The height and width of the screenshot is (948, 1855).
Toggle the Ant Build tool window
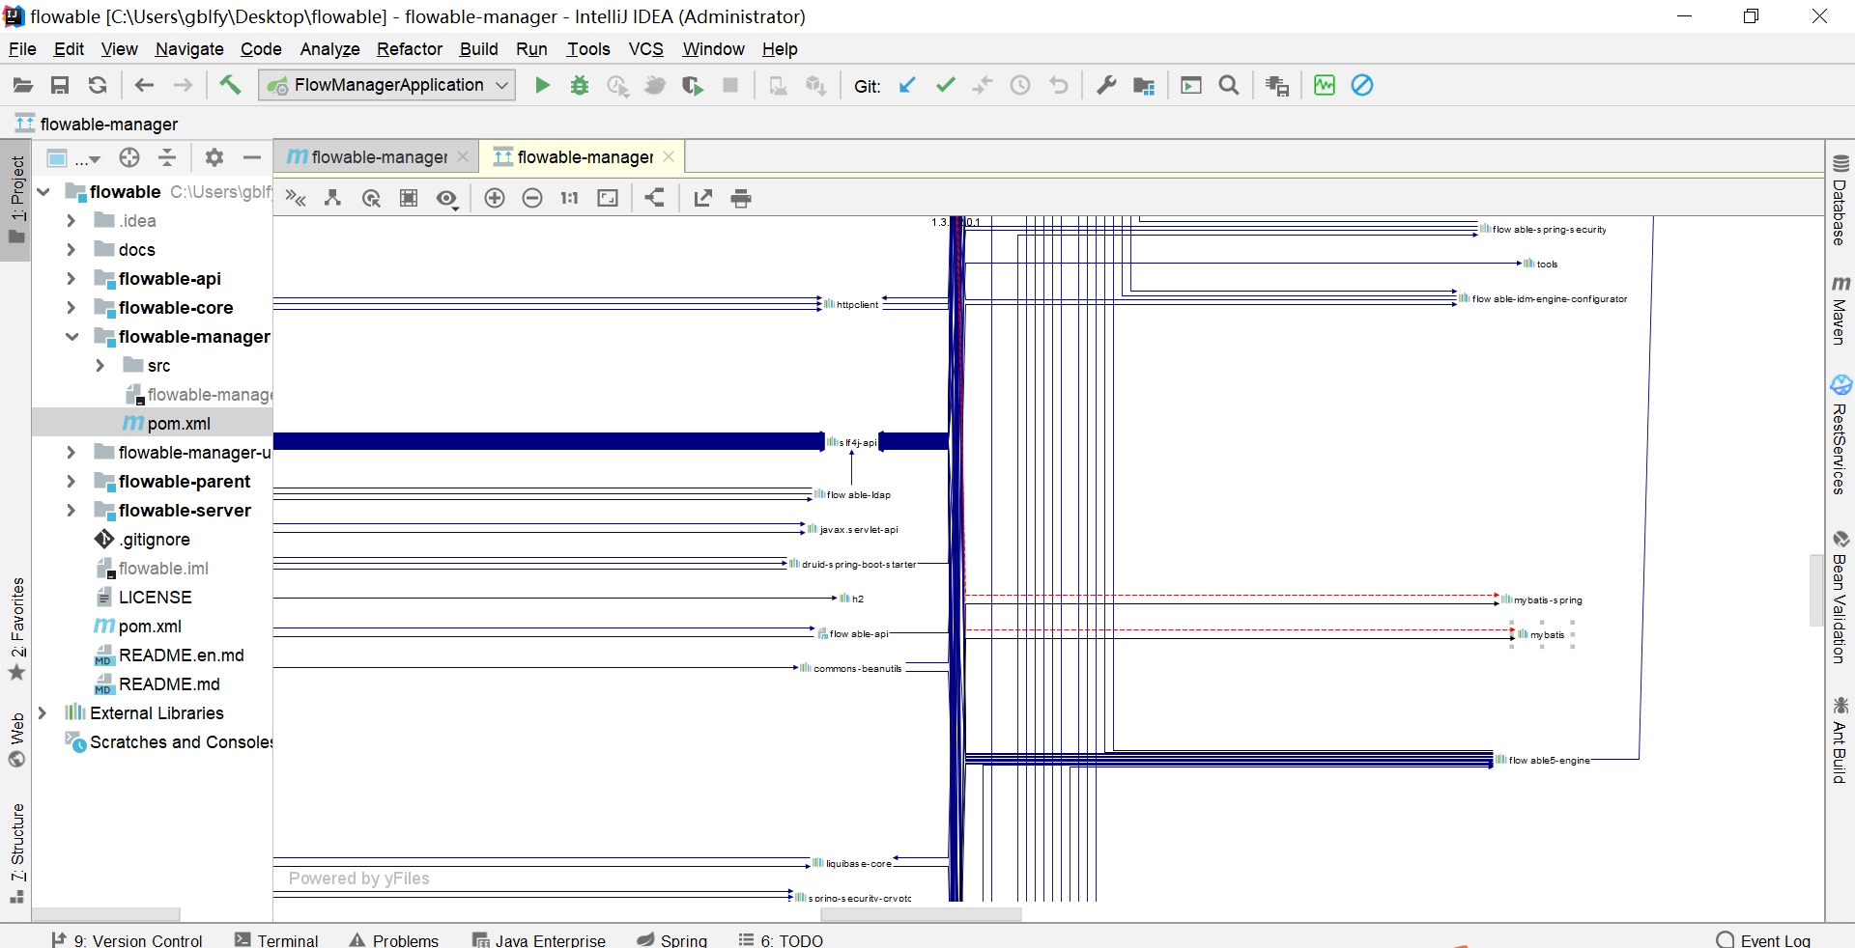[x=1840, y=739]
